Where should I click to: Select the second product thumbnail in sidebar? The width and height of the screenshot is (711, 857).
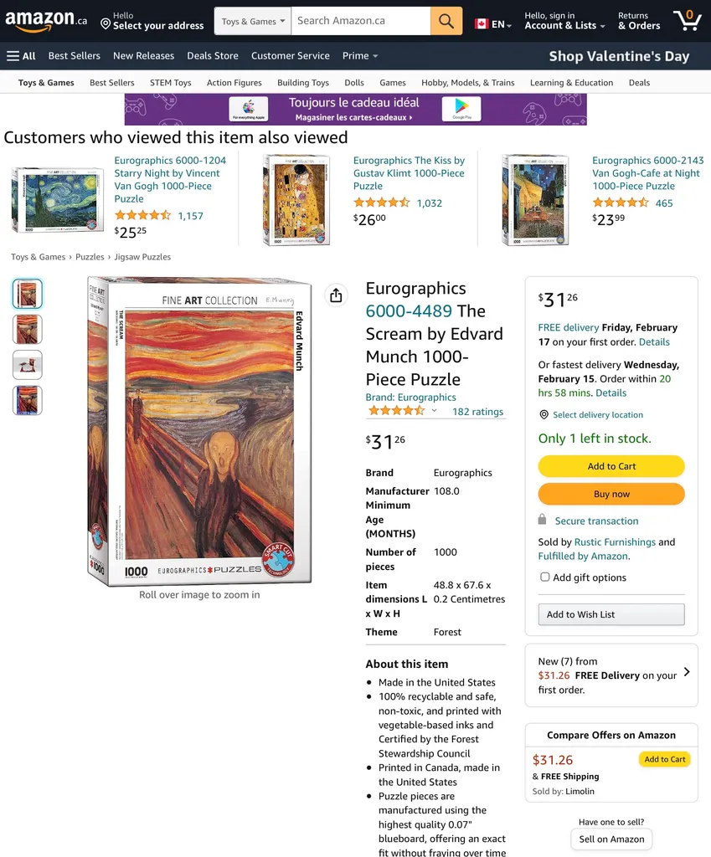click(x=27, y=330)
